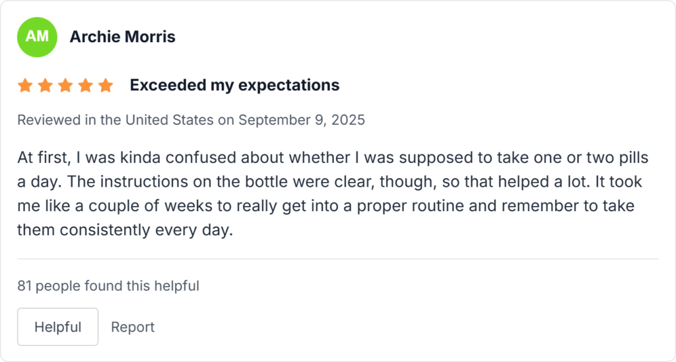Click the third star in the rating
676x362 pixels.
65,86
